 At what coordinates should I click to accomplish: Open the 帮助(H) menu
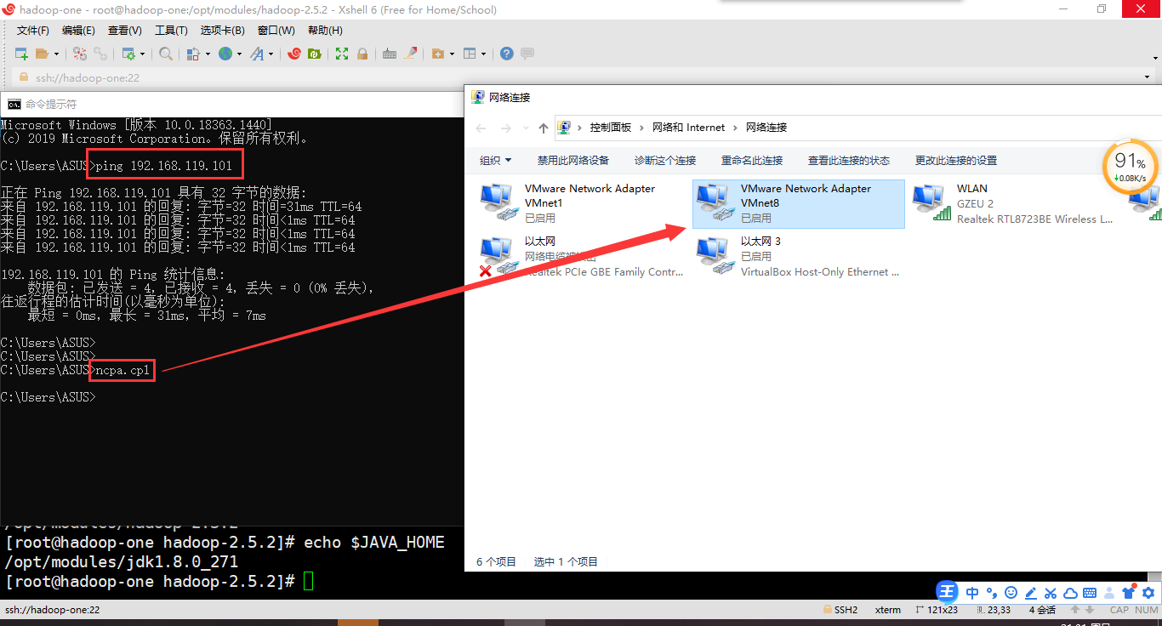[325, 31]
